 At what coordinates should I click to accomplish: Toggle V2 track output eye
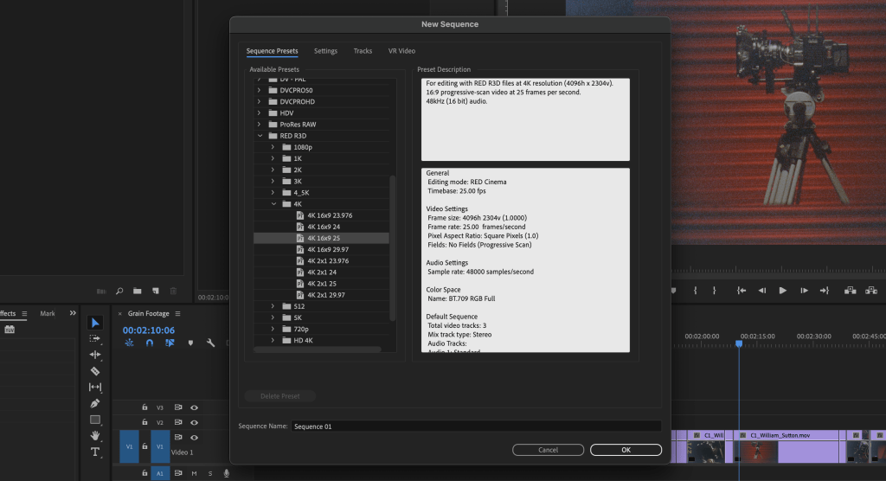[x=194, y=422]
